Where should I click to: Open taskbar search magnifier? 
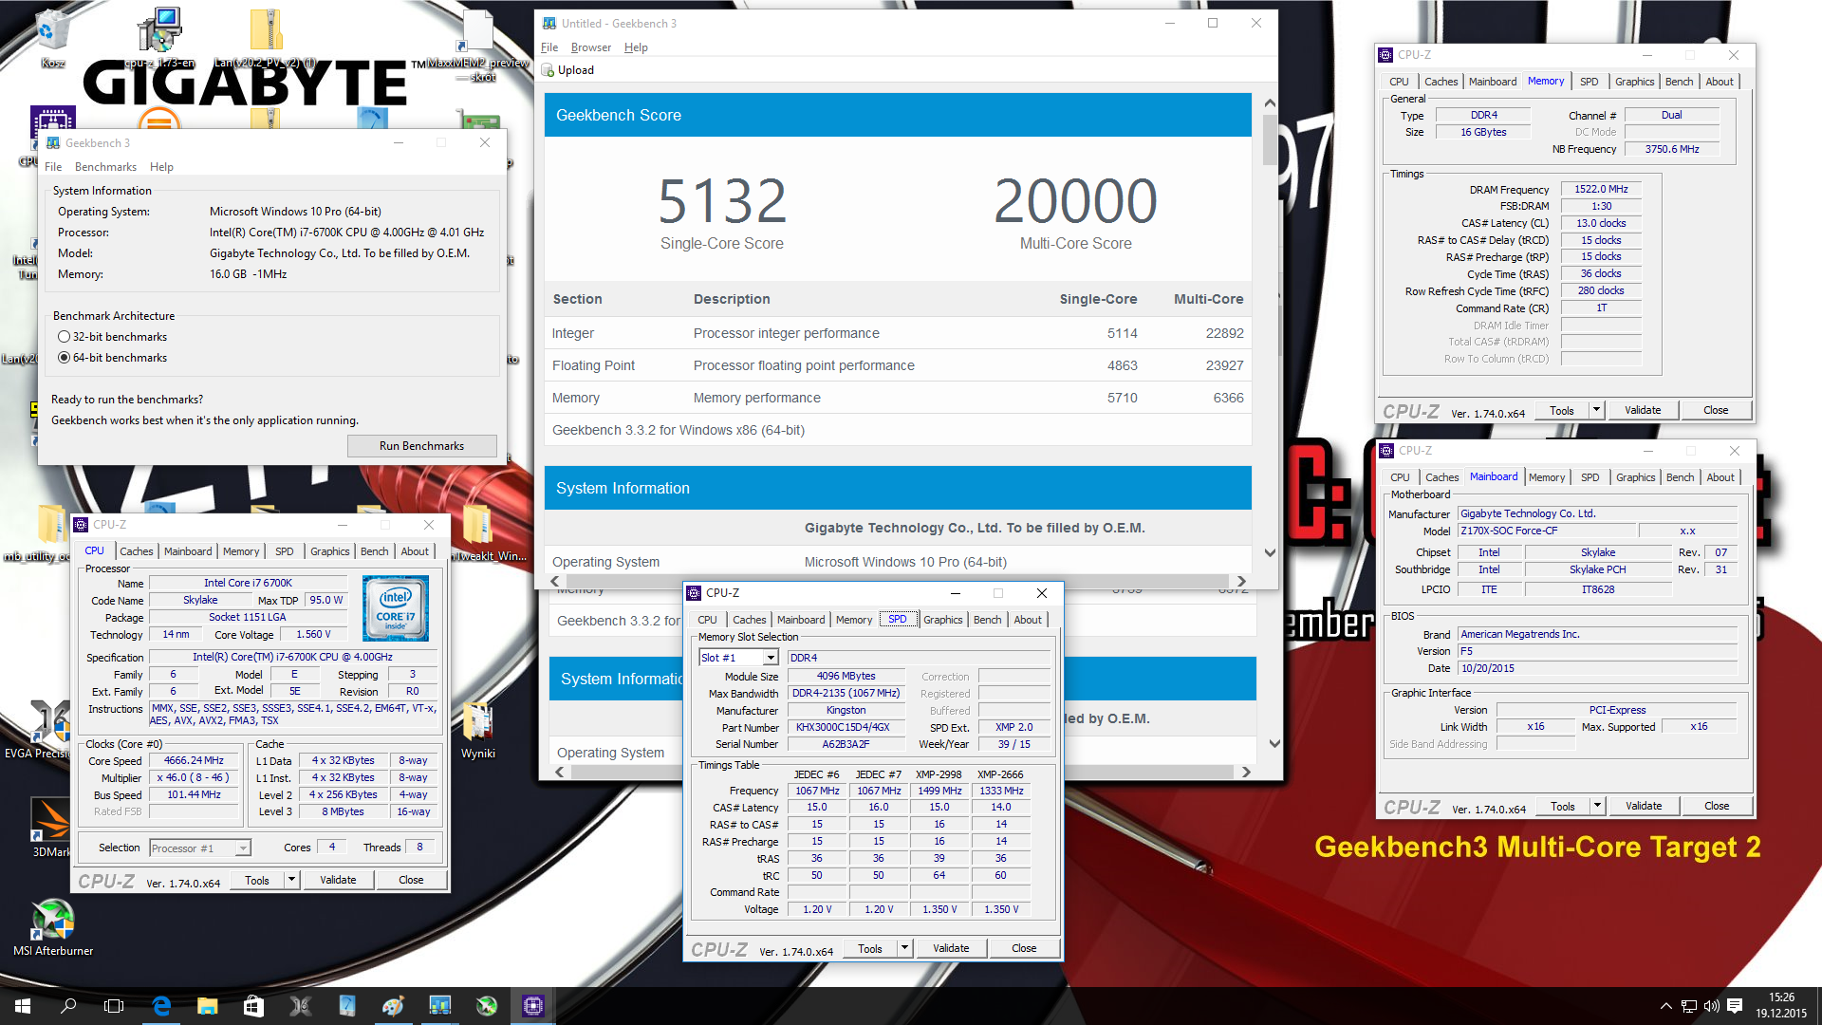[68, 1006]
